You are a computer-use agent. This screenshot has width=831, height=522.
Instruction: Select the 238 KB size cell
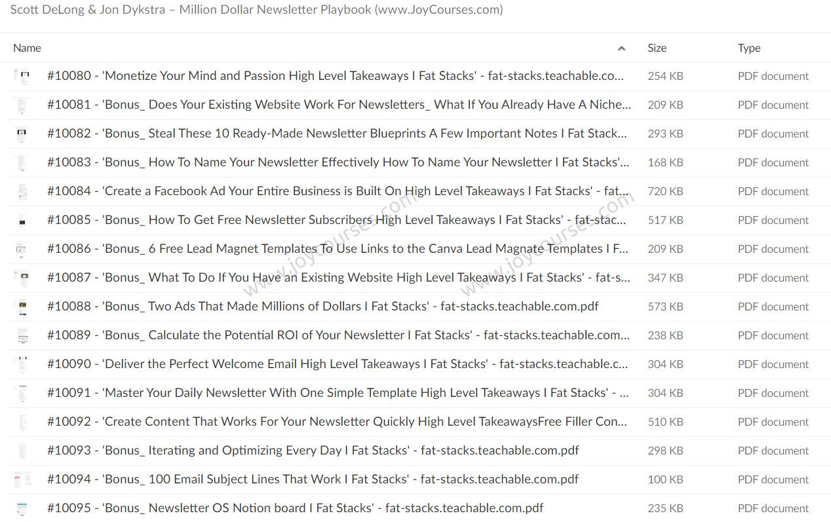(x=665, y=335)
